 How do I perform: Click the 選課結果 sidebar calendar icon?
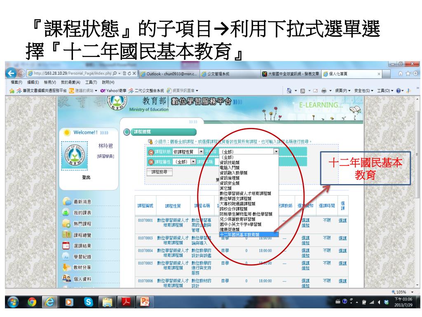pyautogui.click(x=66, y=246)
